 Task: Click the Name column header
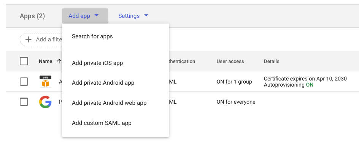[45, 61]
